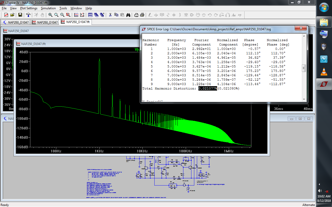
Task: Click the 1KHz label on the FFT axis
Action: [99, 151]
